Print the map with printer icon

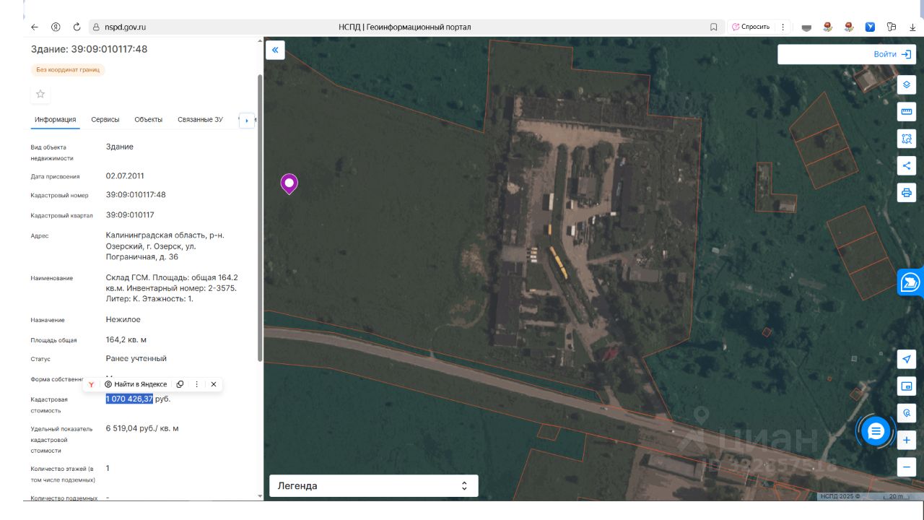(907, 192)
